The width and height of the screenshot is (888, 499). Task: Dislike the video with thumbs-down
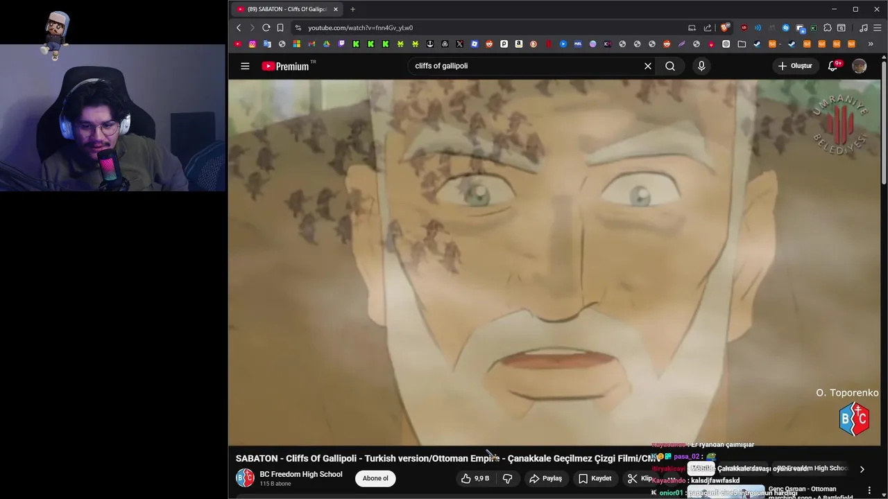507,478
